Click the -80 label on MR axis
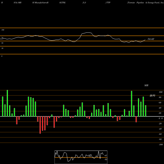Image resolution: width=164 pixels, height=164 pixels. pyautogui.click(x=160, y=139)
